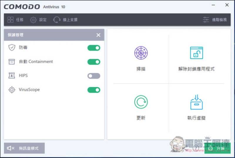
Task: Click the 掃描 label
Action: pos(141,69)
